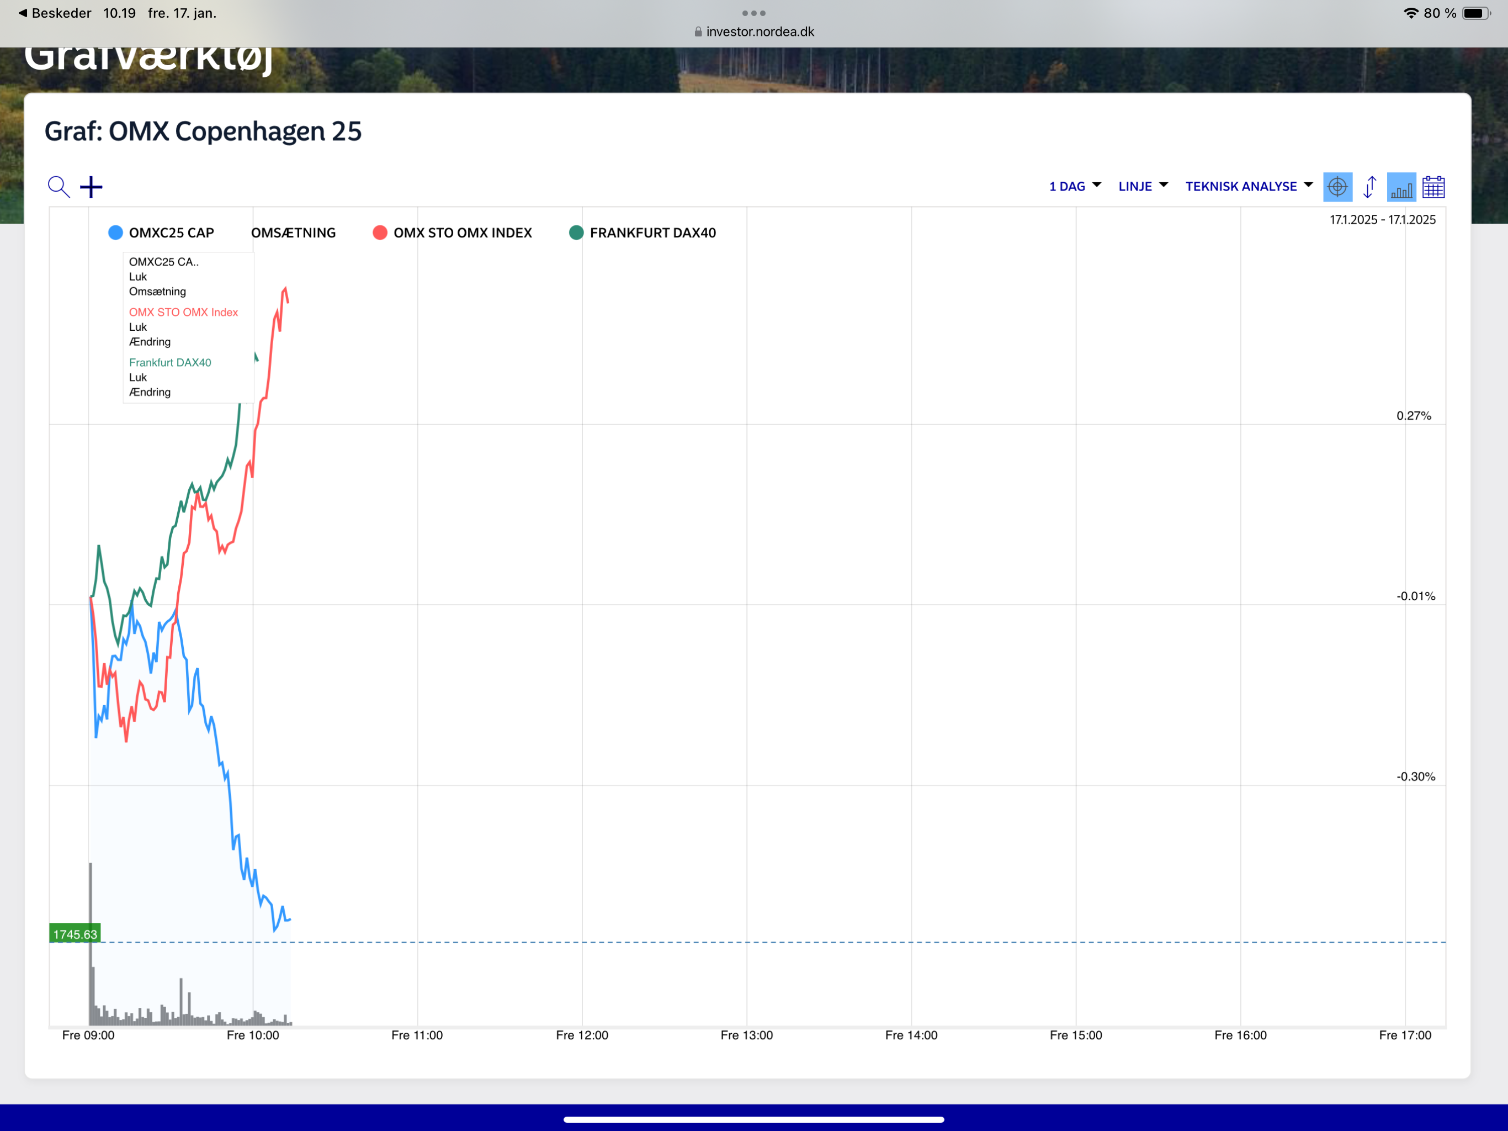Click the red OMX STO OMX Index tooltip heading
The height and width of the screenshot is (1131, 1508).
coord(183,311)
